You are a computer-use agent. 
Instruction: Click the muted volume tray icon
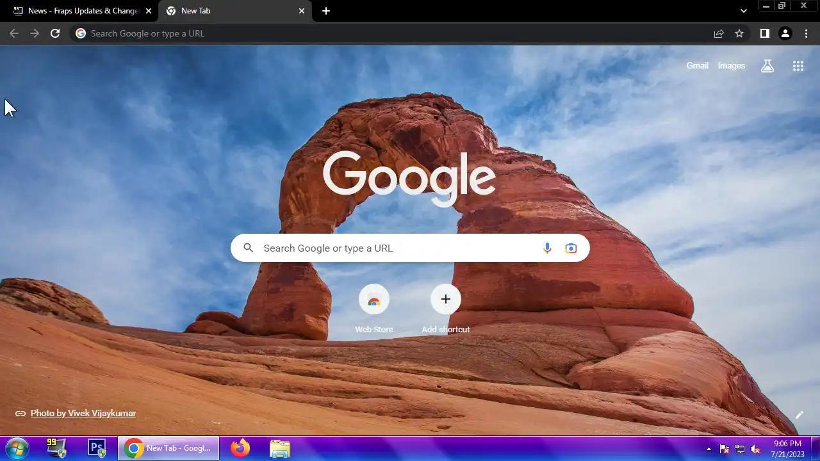[755, 449]
